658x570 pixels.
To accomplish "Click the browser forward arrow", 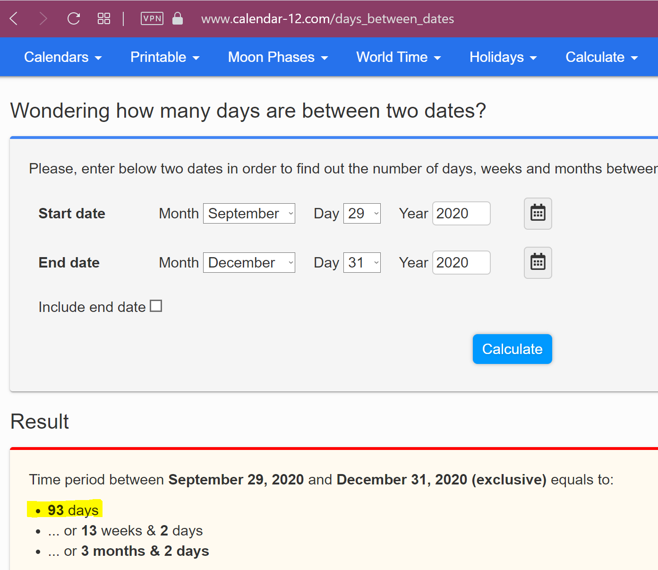I will pyautogui.click(x=43, y=19).
